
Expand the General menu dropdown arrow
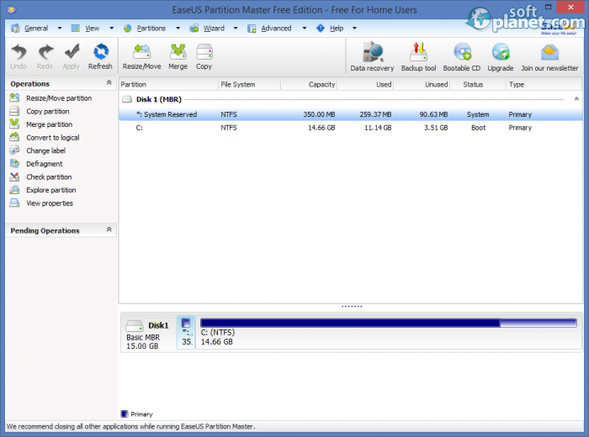60,28
